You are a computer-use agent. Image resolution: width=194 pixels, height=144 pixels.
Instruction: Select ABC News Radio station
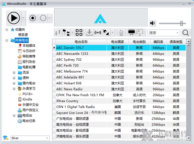(121, 89)
